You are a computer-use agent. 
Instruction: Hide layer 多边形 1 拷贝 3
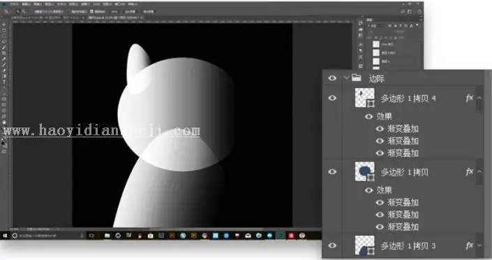[332, 245]
